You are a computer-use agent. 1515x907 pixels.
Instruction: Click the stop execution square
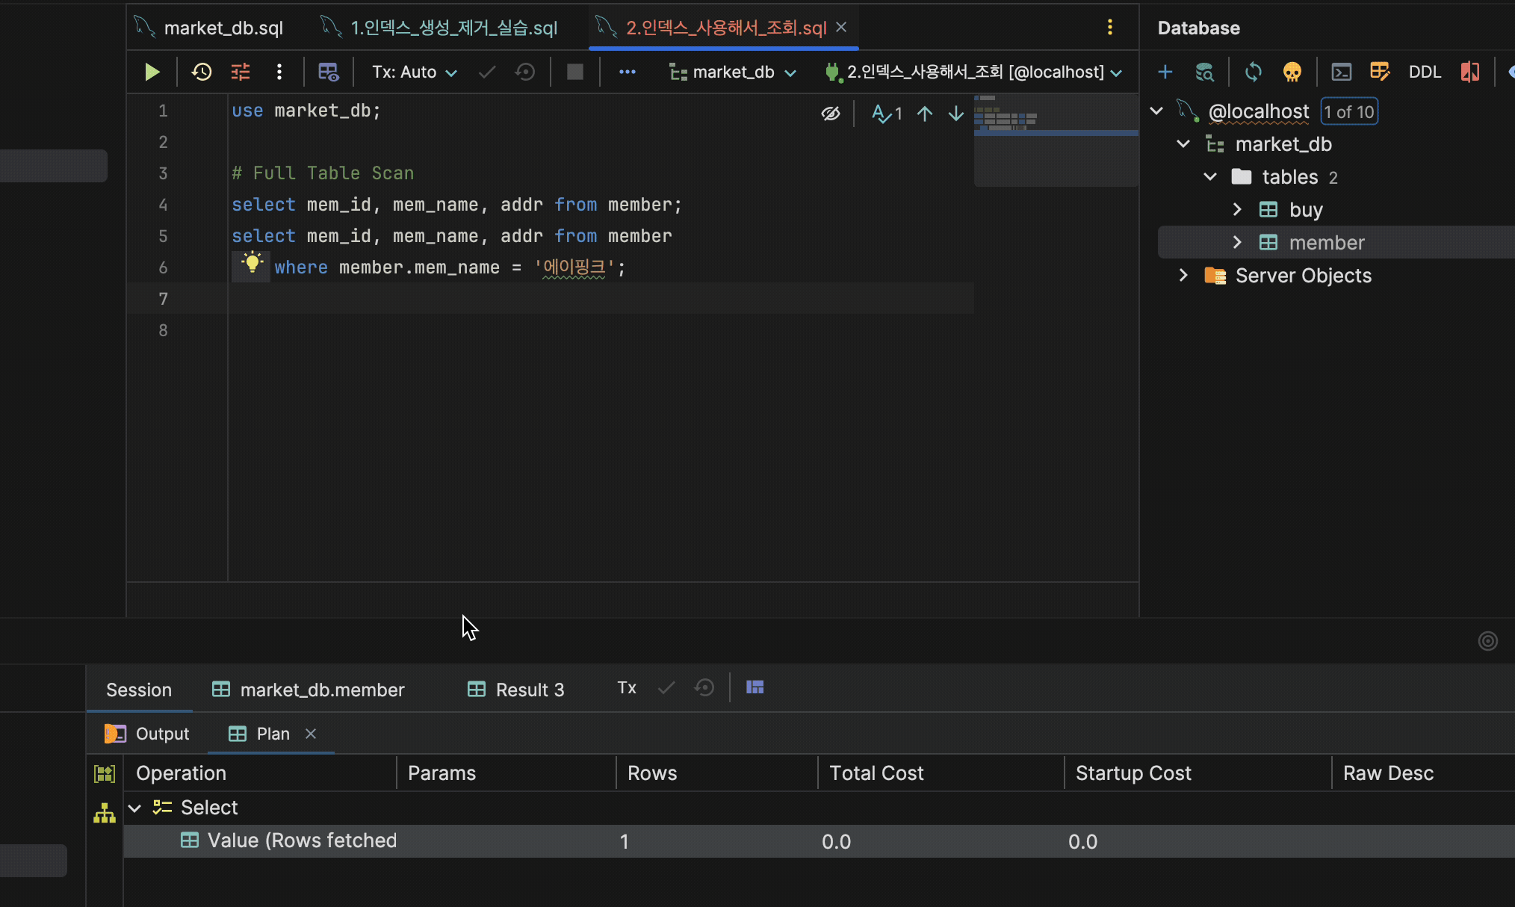click(574, 72)
